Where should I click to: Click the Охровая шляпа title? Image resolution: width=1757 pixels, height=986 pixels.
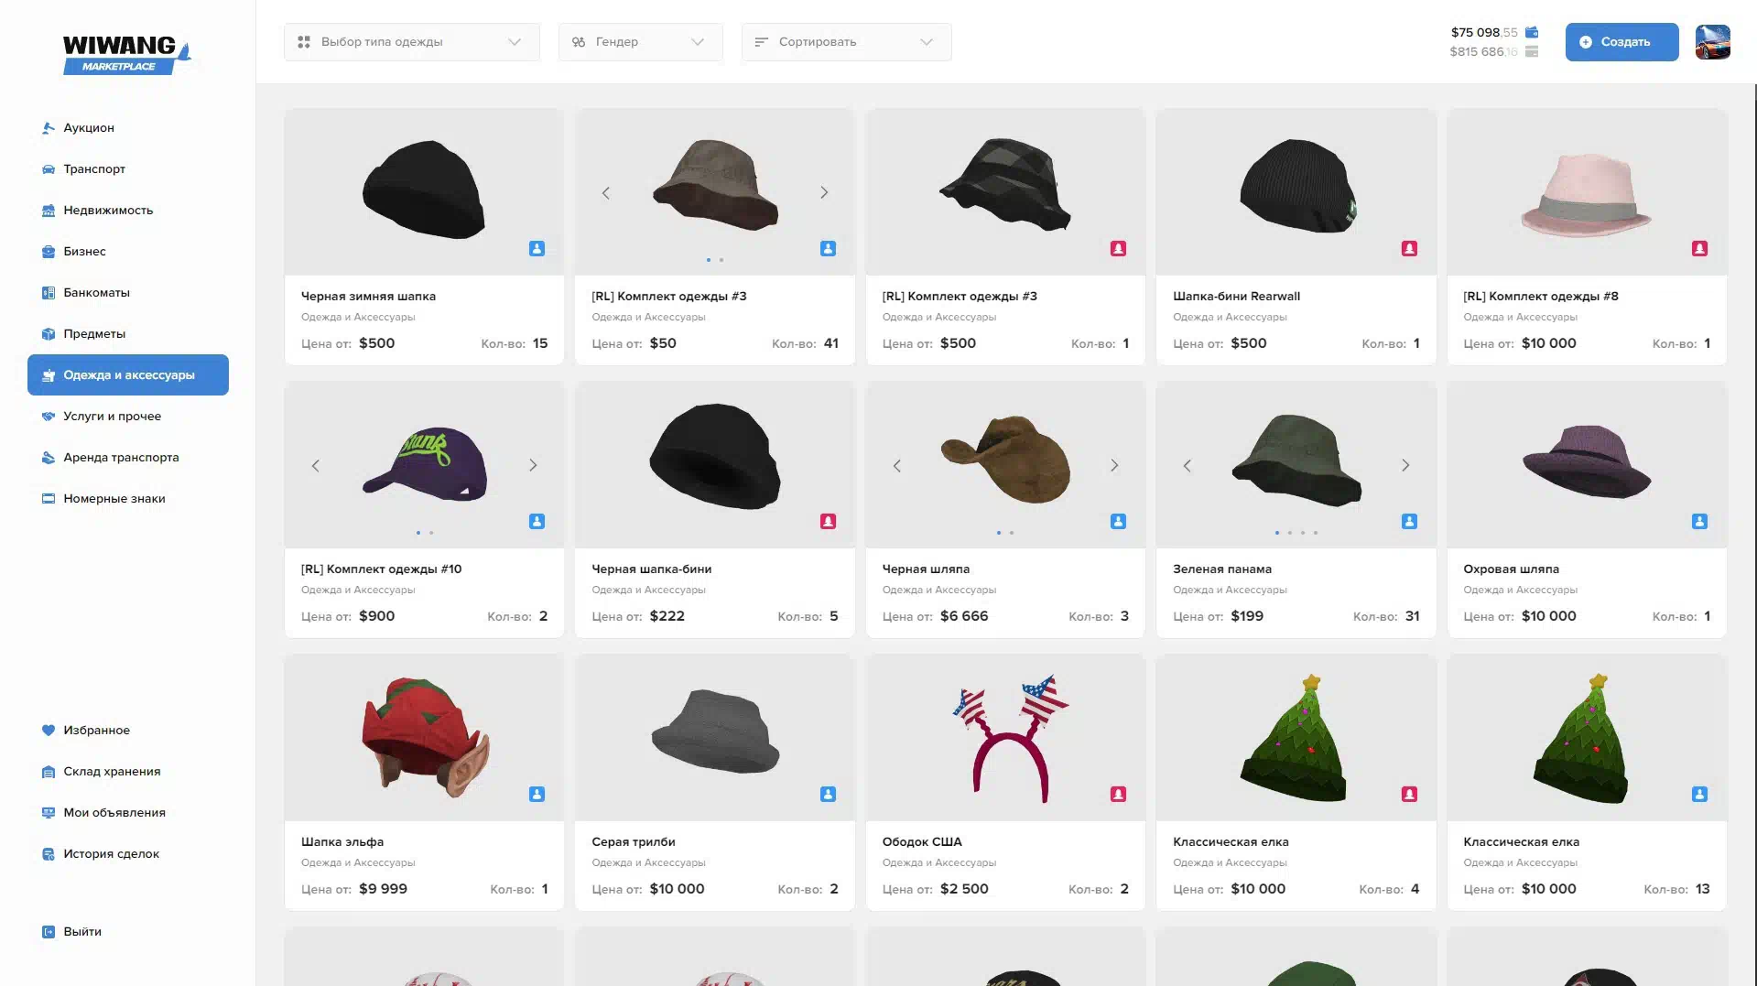pos(1511,569)
